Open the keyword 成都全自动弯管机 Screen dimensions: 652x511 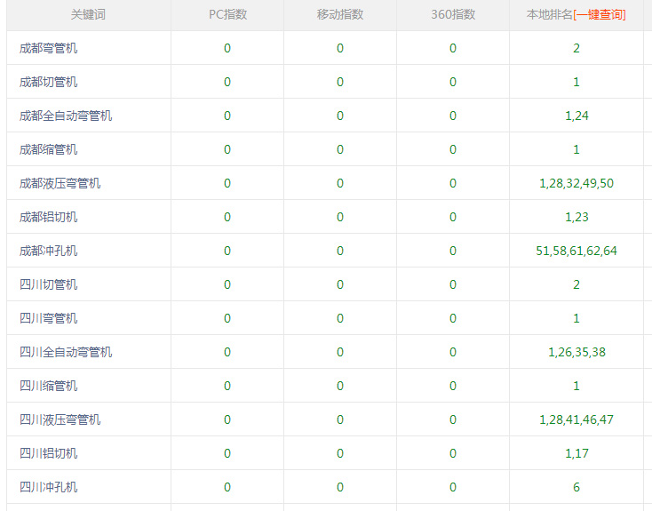coord(66,116)
